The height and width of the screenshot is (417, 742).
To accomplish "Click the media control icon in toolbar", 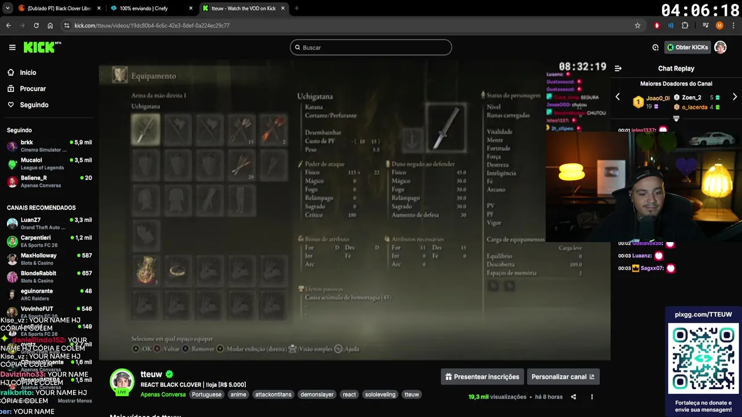I will 705,25.
